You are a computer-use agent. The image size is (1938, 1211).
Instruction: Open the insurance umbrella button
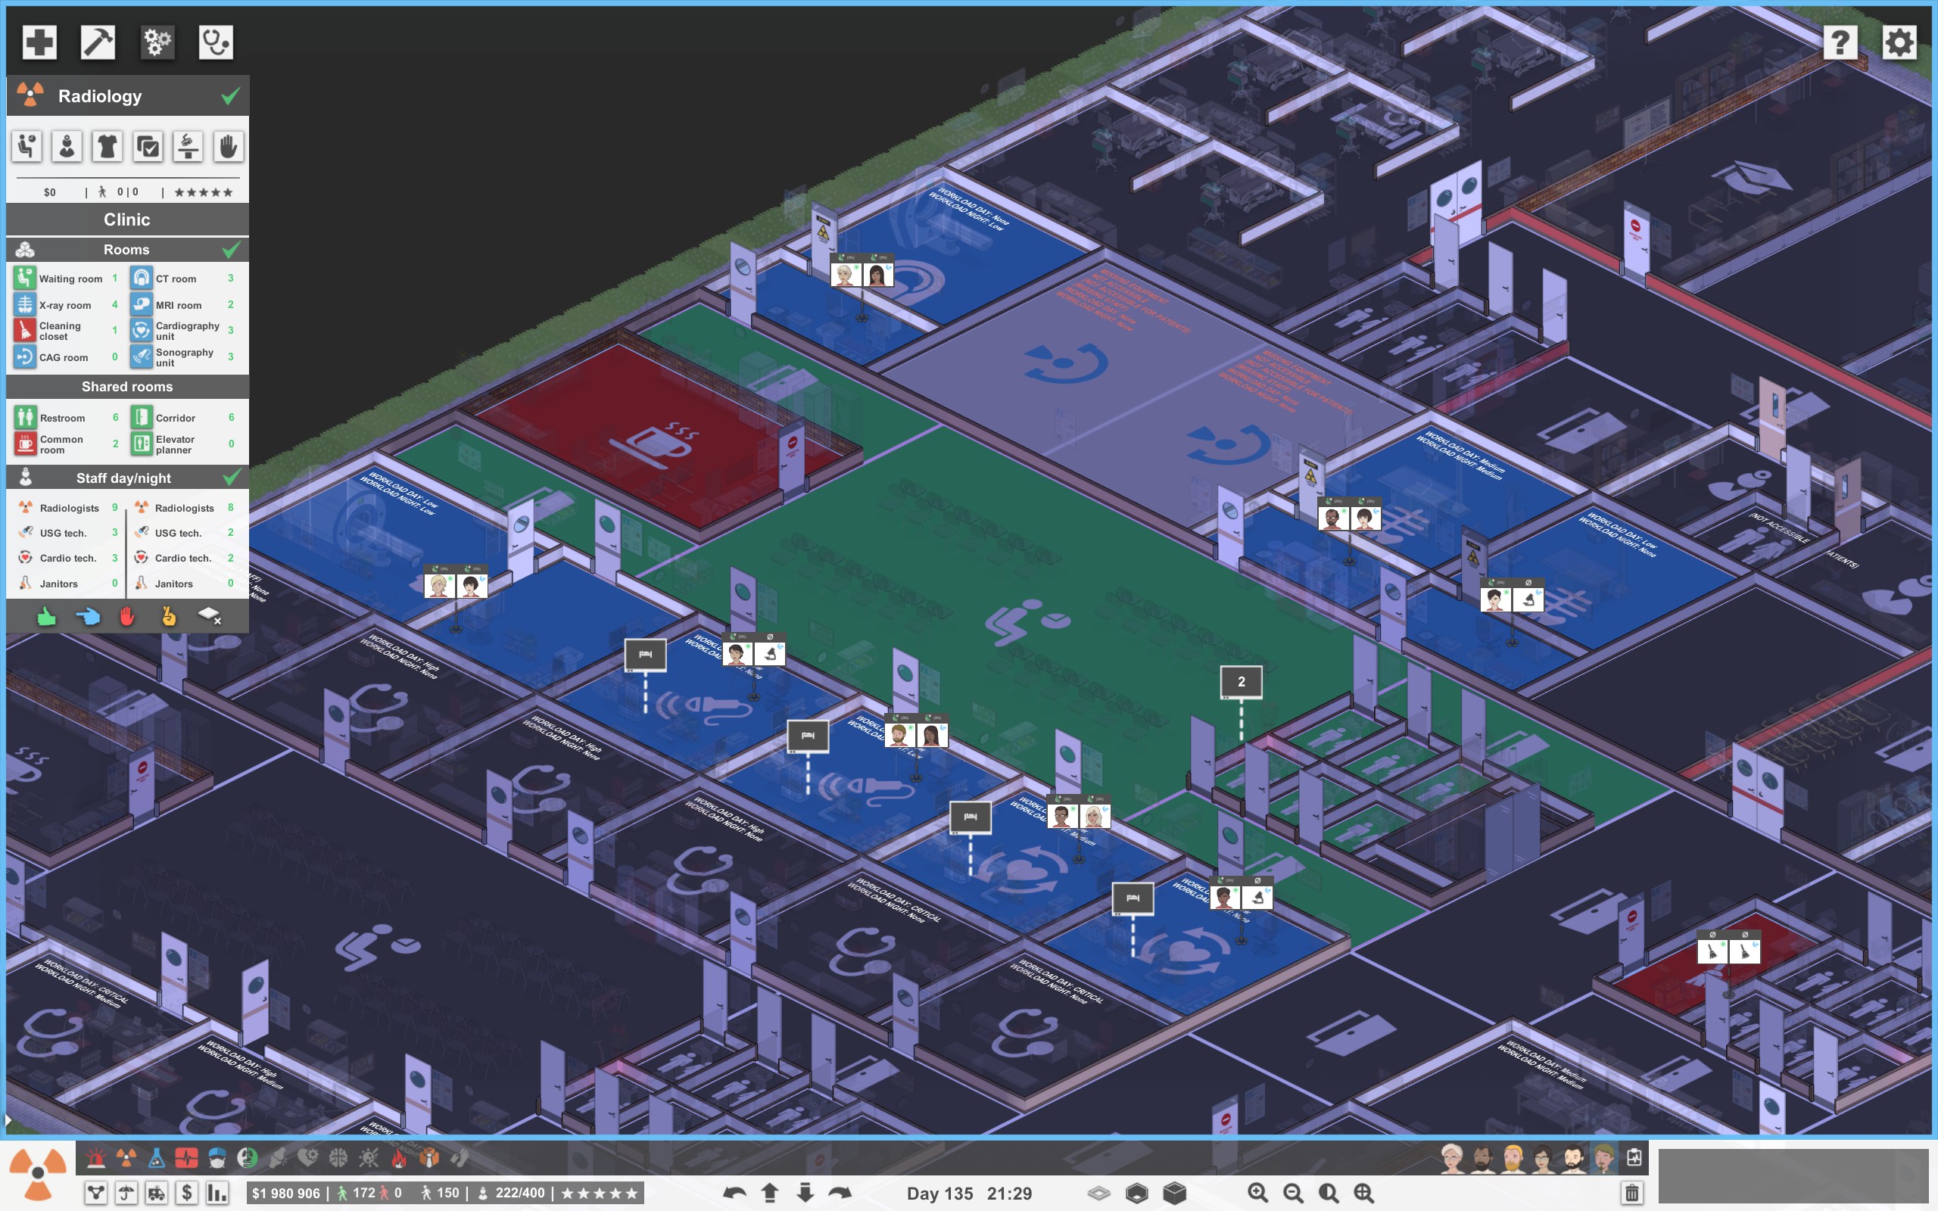coord(126,1193)
